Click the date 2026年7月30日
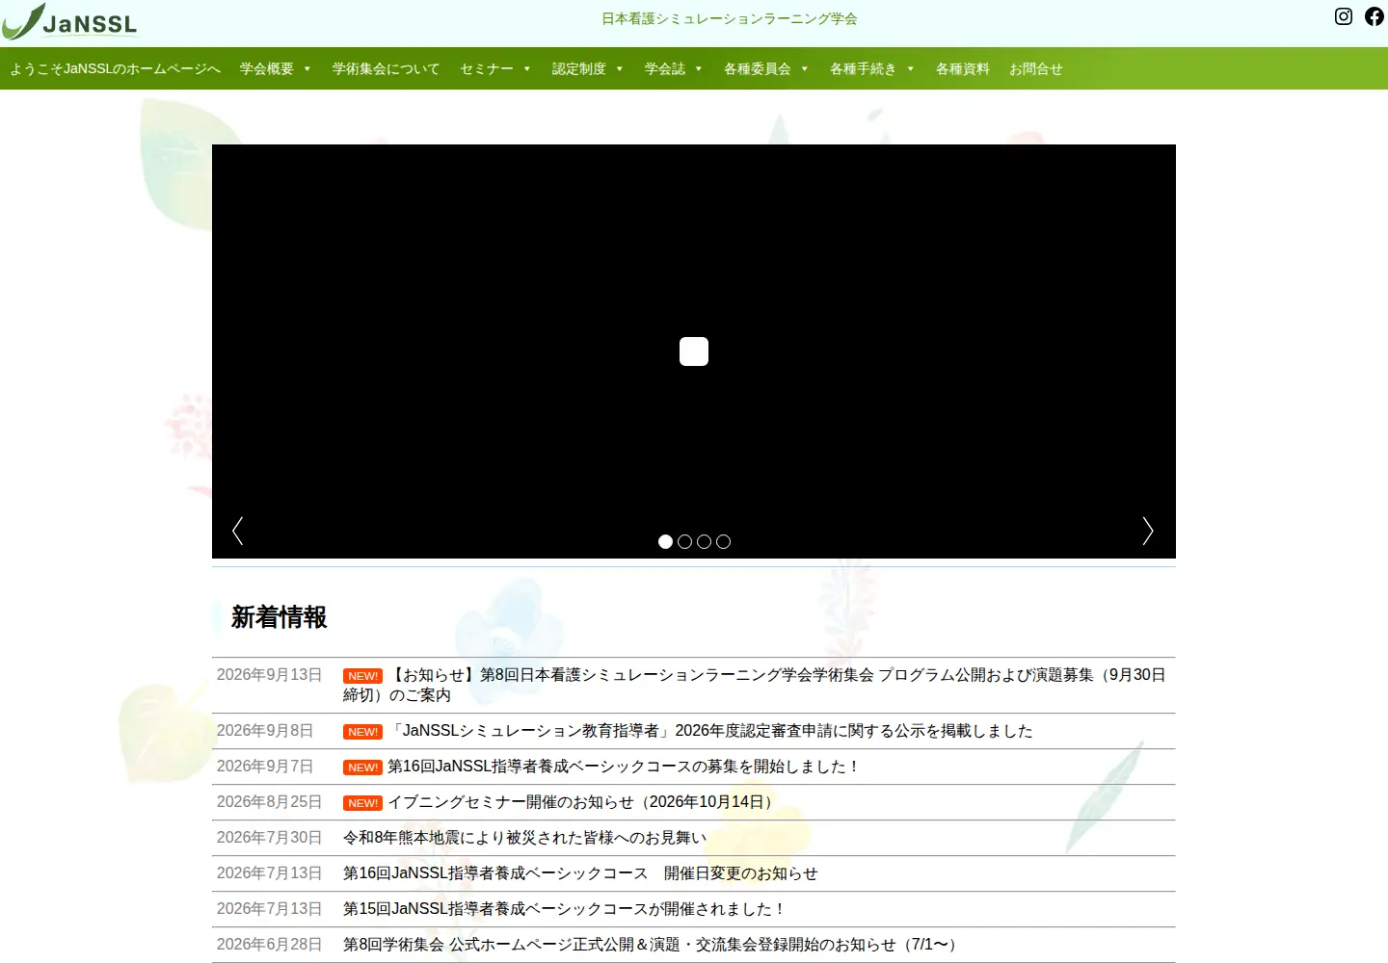This screenshot has height=963, width=1388. pyautogui.click(x=269, y=838)
